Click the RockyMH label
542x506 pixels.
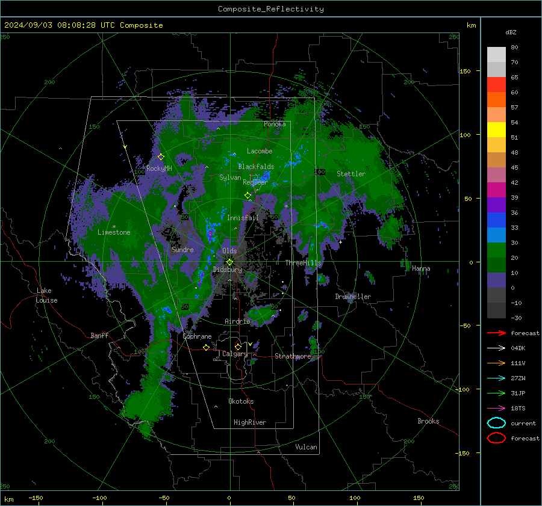coord(159,168)
